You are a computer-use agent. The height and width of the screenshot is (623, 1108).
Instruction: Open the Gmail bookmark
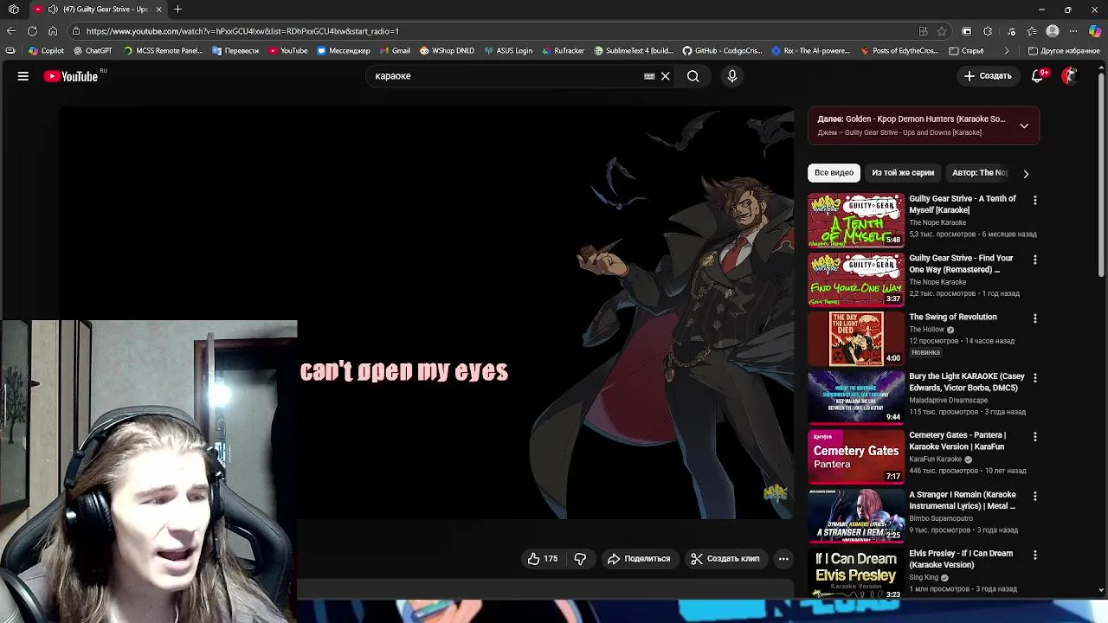pos(395,51)
